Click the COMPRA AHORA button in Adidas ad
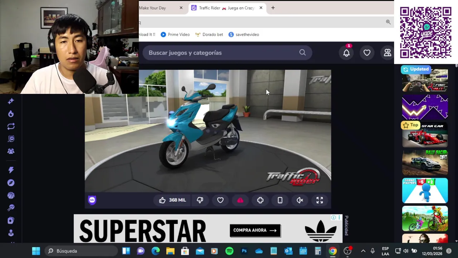458x258 pixels. pos(255,230)
